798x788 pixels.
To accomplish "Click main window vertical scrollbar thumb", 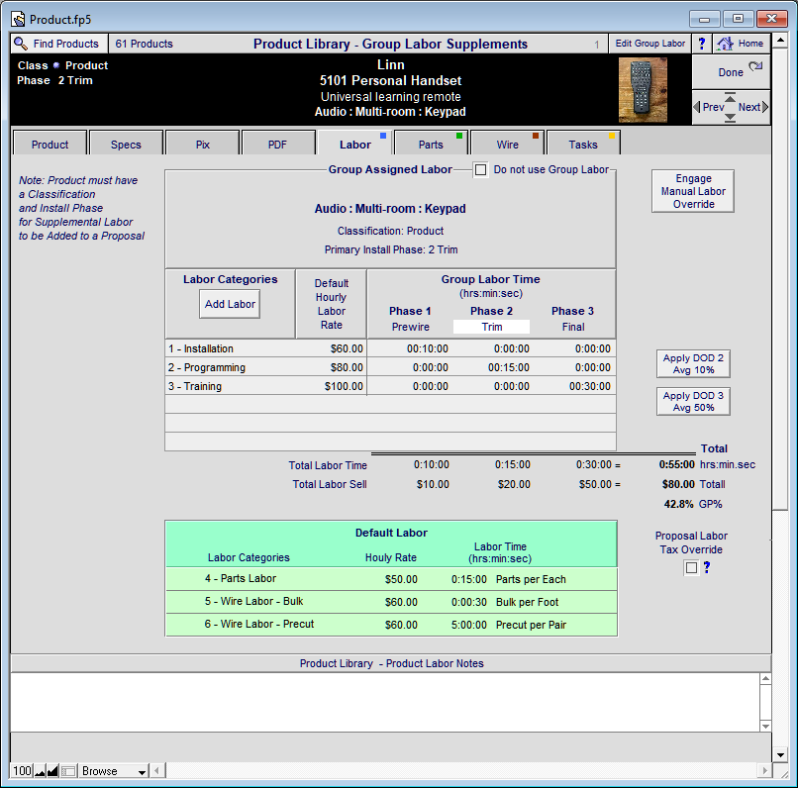I will pyautogui.click(x=780, y=279).
